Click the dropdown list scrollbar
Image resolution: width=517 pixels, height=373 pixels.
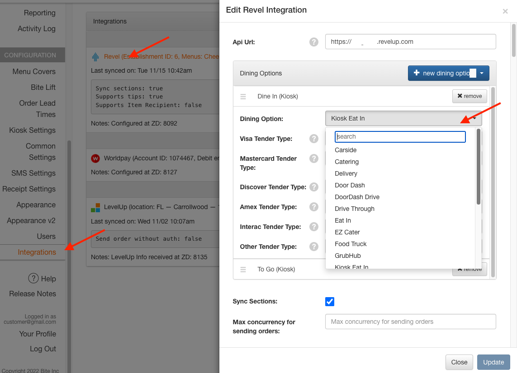pos(479,167)
